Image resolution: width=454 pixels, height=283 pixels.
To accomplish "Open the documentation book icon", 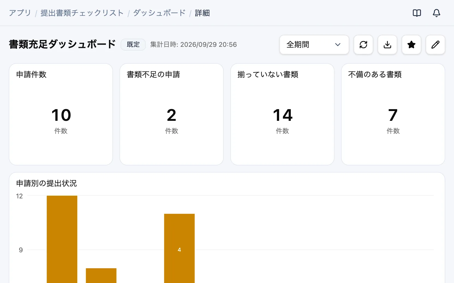I will [417, 13].
